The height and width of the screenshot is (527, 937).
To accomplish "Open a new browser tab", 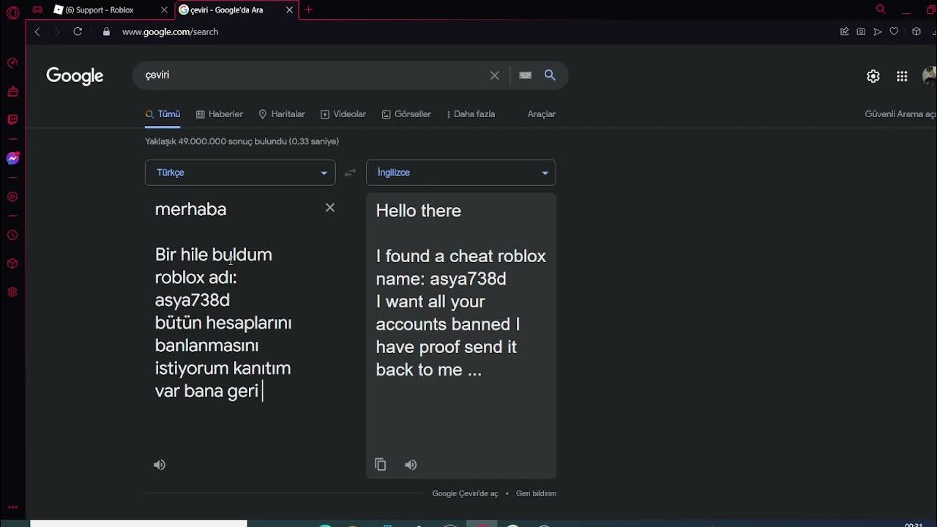I will click(309, 10).
